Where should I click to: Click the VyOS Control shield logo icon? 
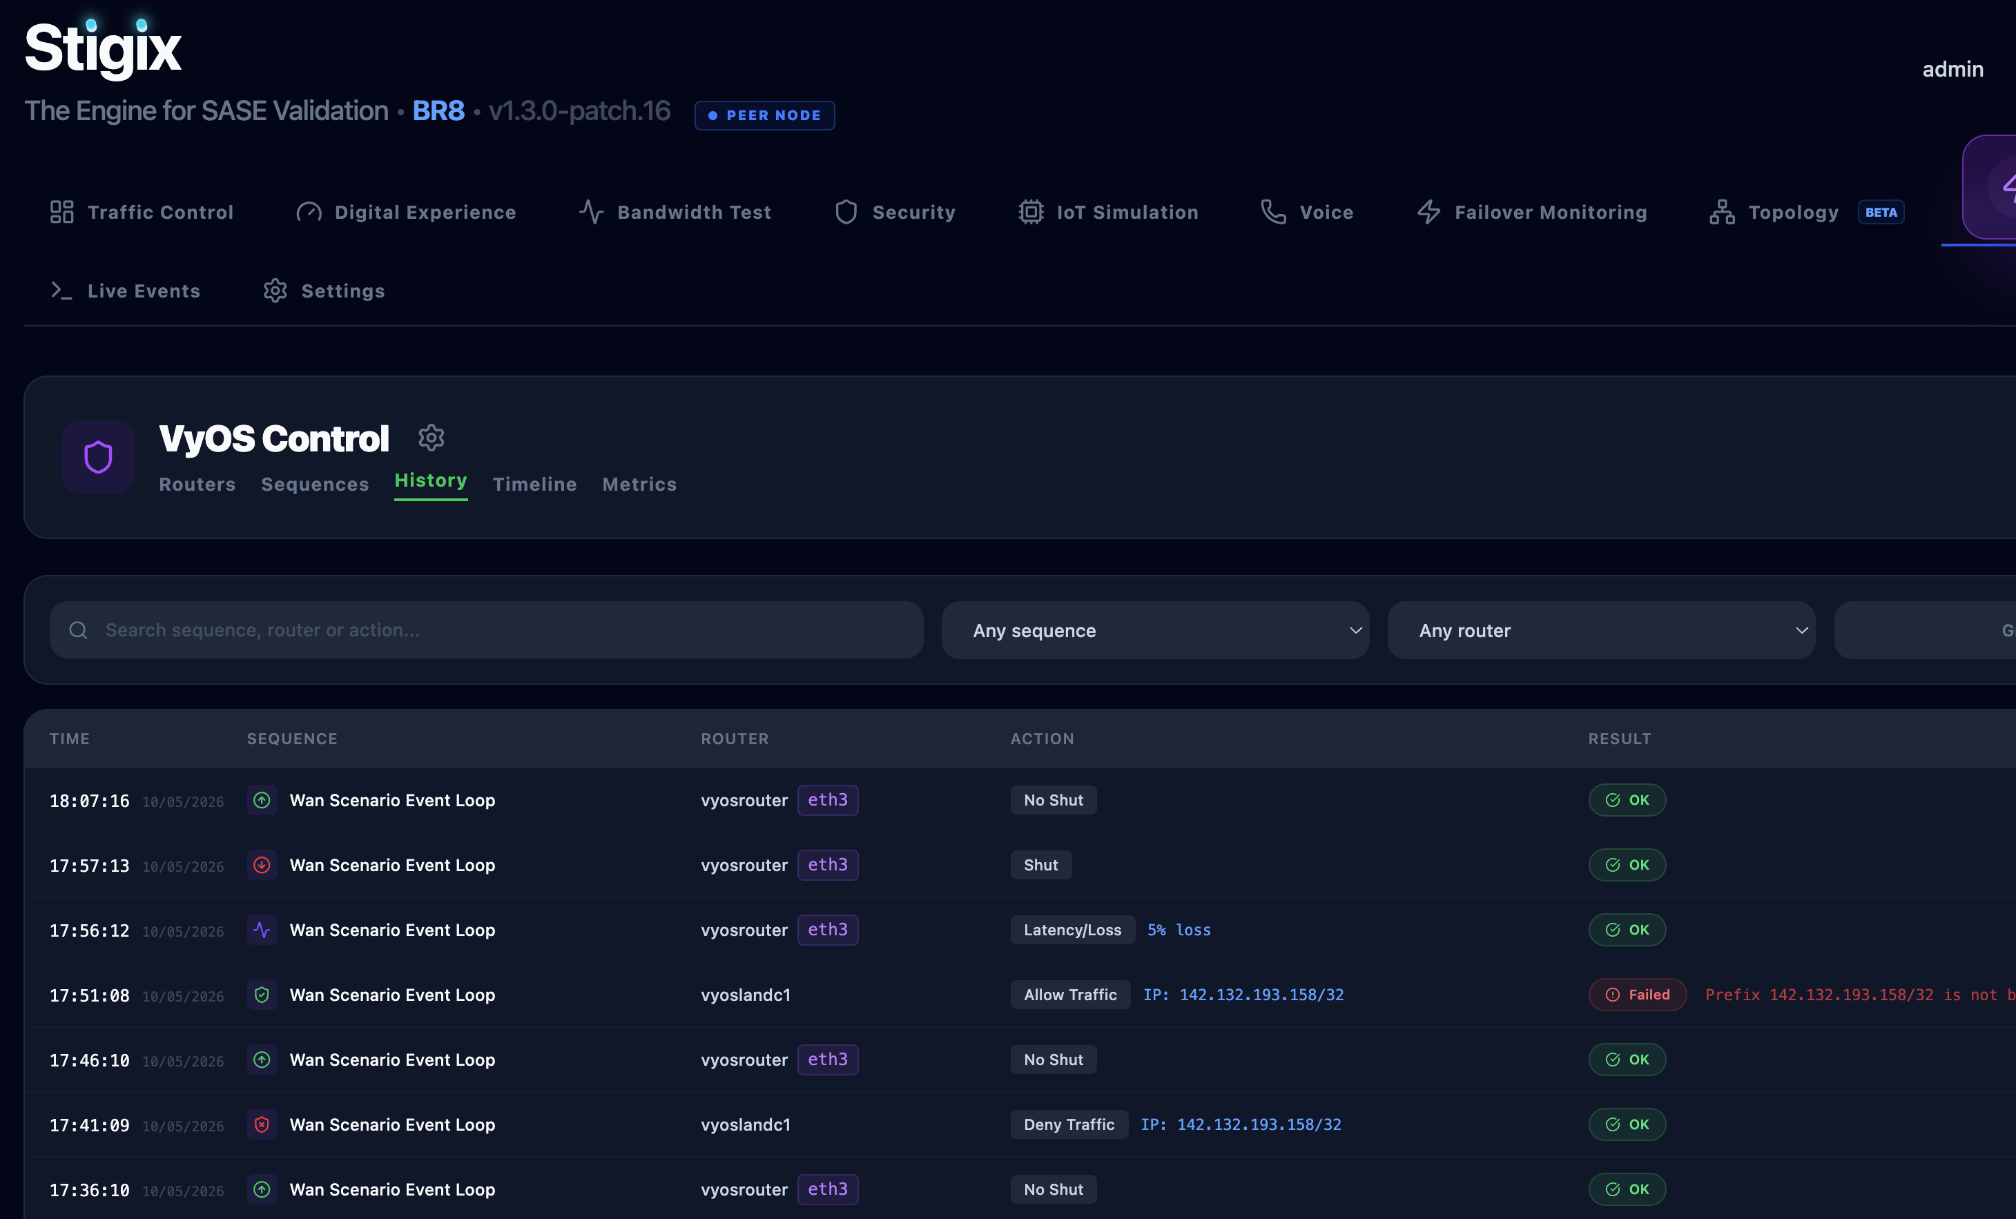[x=98, y=456]
